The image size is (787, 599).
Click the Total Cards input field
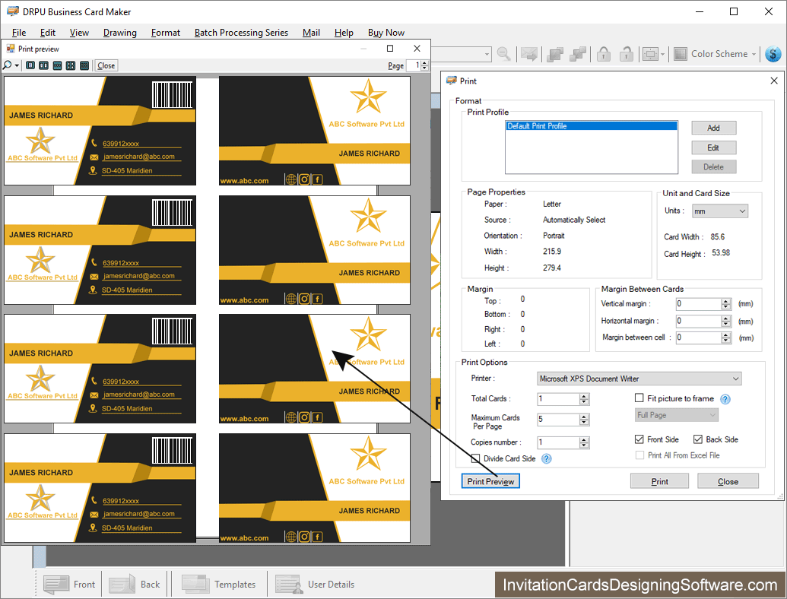click(558, 399)
